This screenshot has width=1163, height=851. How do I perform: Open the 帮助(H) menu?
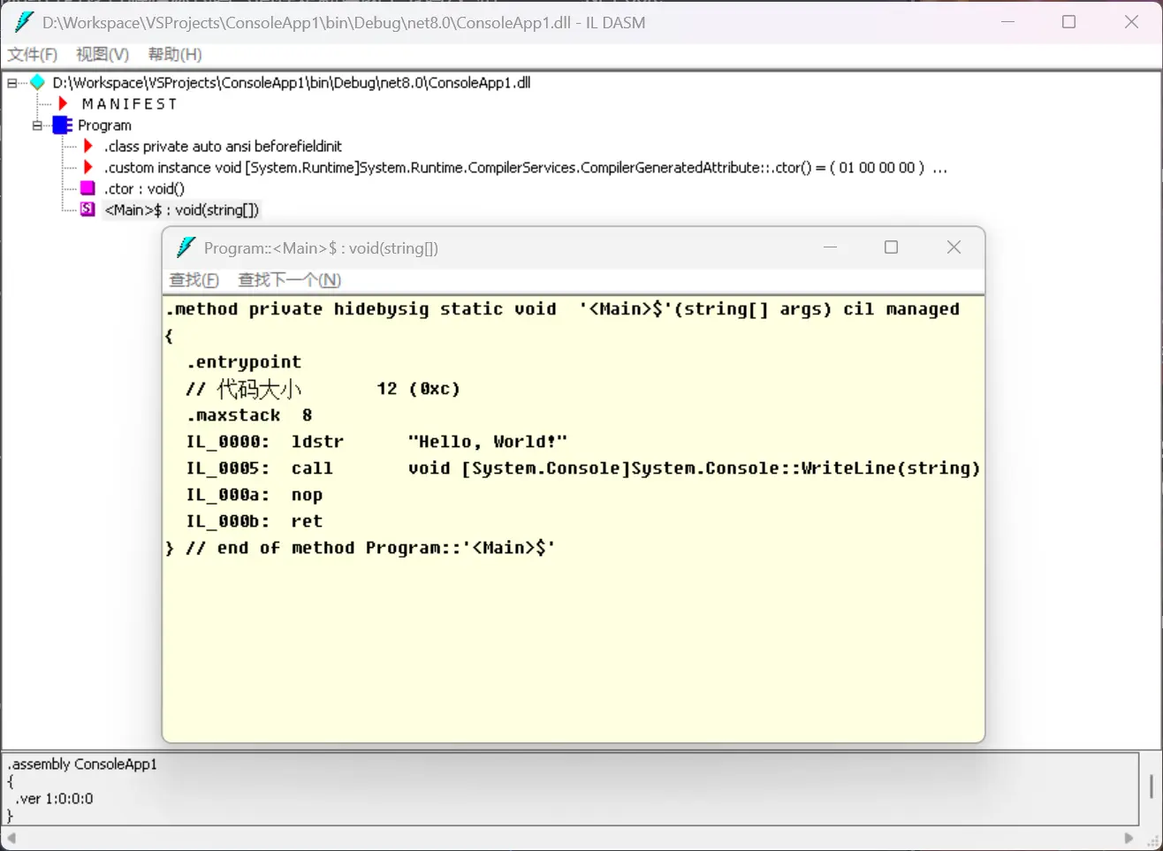click(175, 55)
